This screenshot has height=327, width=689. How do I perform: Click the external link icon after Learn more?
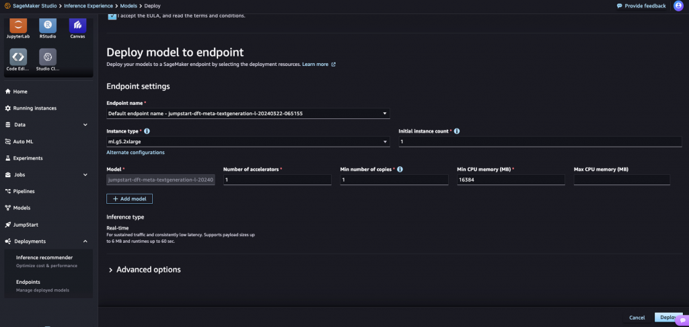click(334, 64)
